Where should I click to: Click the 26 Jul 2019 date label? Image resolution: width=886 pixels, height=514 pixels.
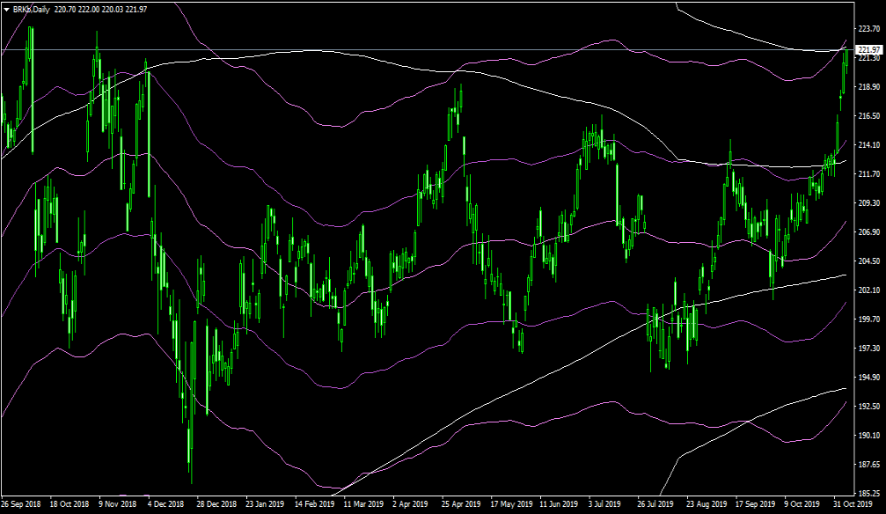(655, 505)
